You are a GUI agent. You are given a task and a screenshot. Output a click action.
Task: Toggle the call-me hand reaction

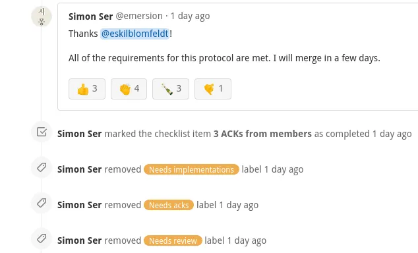click(x=213, y=89)
